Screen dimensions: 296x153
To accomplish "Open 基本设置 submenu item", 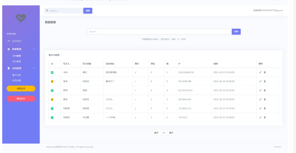I will 16,75.
